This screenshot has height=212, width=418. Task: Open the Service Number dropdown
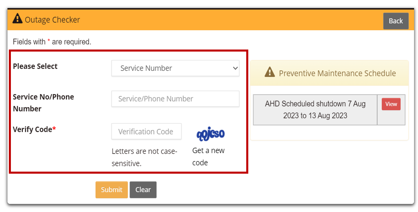[x=175, y=68]
